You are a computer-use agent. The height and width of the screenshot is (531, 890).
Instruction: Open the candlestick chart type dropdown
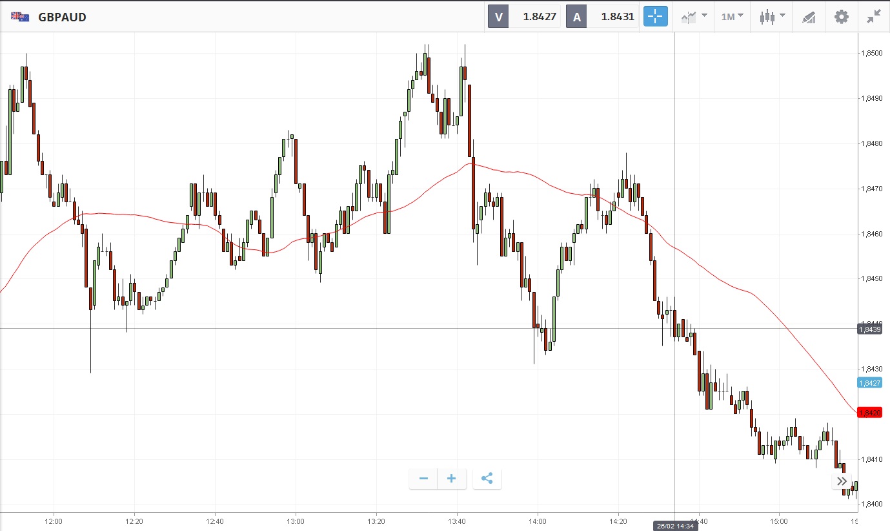(x=772, y=17)
